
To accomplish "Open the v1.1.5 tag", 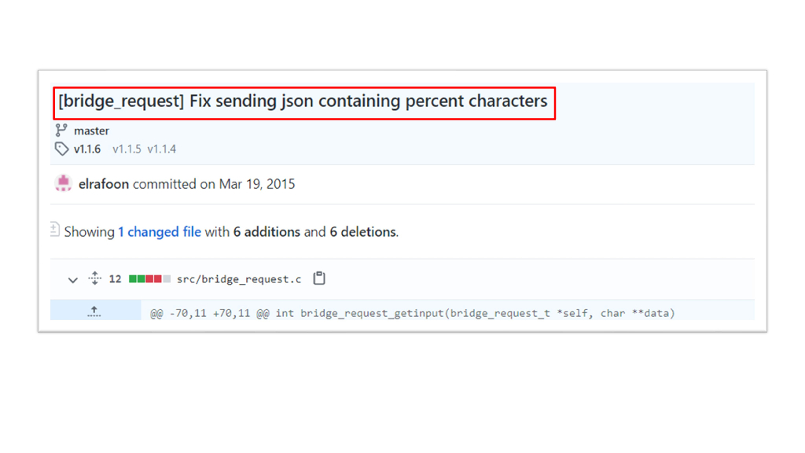I will [x=127, y=149].
